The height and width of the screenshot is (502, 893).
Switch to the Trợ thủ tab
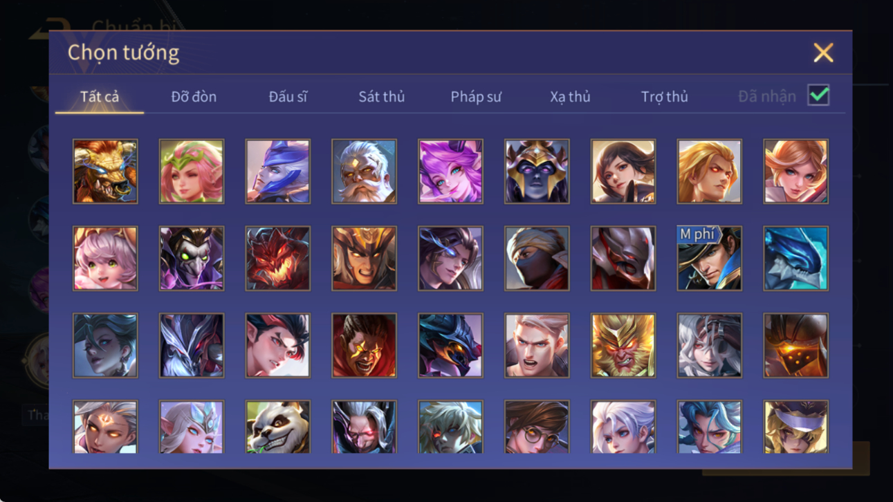[664, 97]
